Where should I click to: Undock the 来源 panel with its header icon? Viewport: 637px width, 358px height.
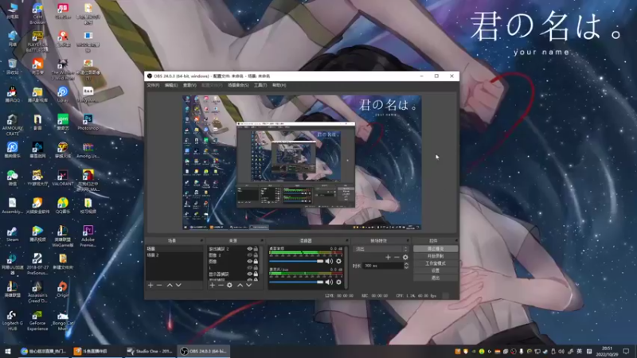[262, 241]
